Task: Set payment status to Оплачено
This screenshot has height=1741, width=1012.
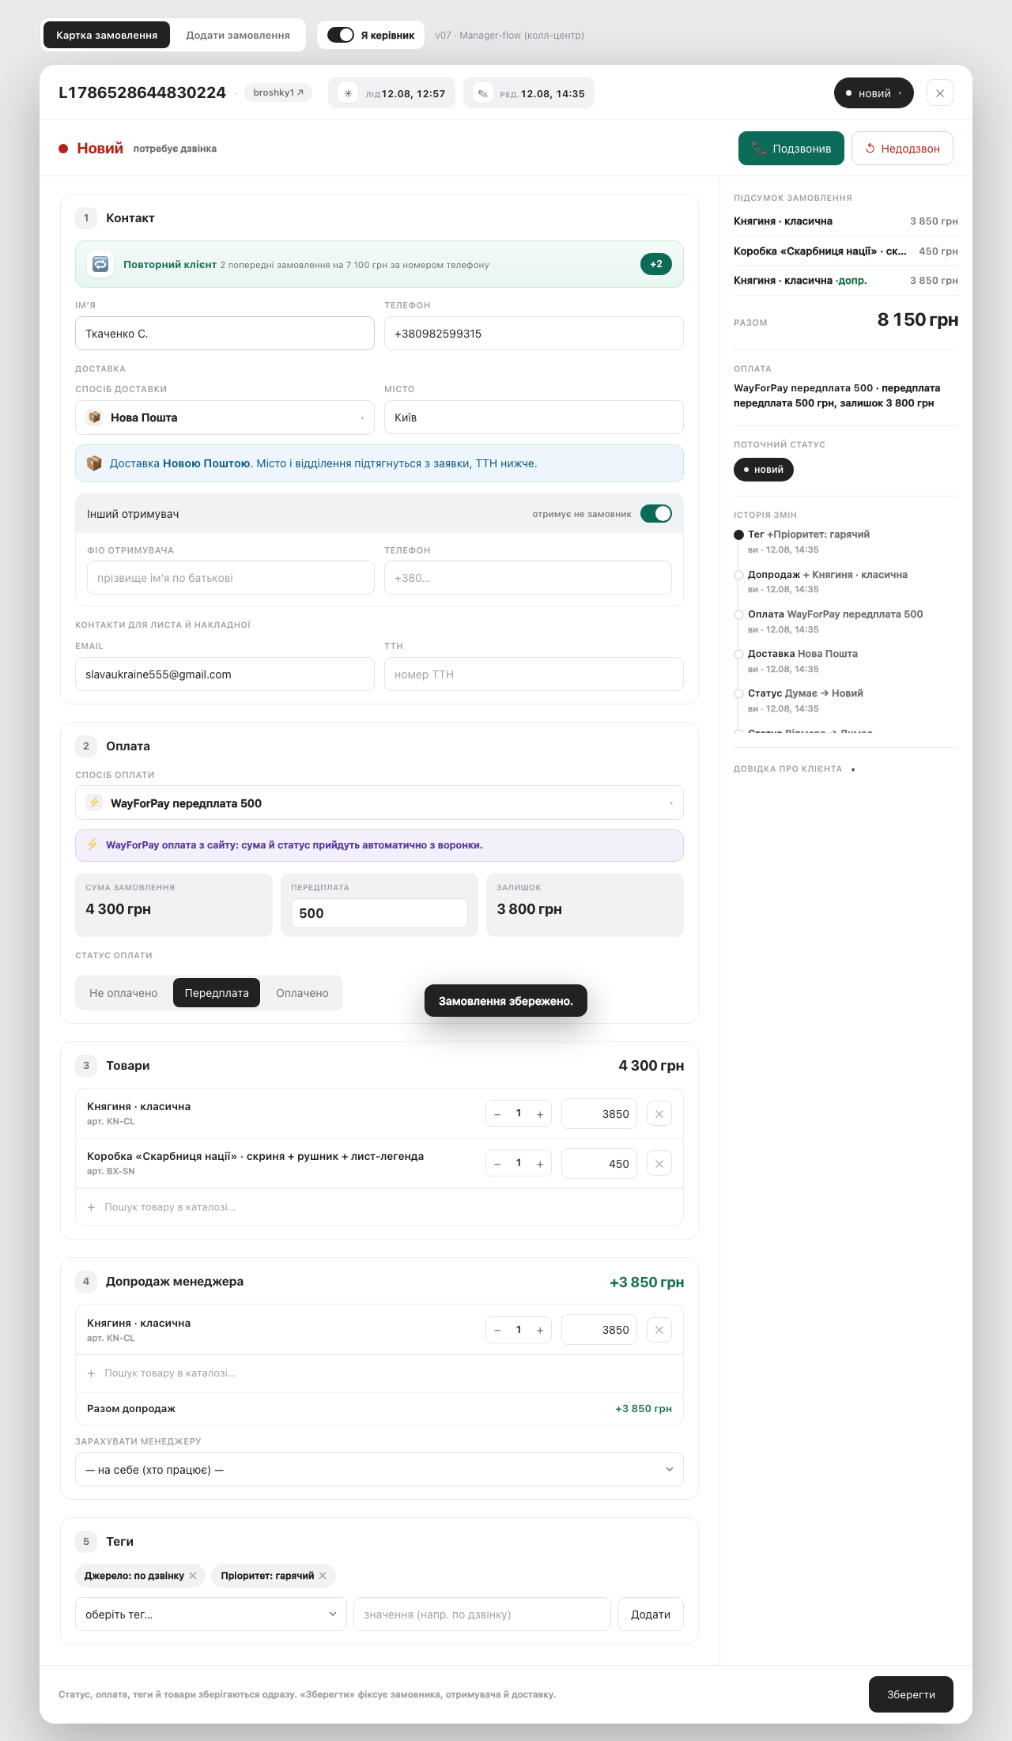Action: pyautogui.click(x=302, y=993)
